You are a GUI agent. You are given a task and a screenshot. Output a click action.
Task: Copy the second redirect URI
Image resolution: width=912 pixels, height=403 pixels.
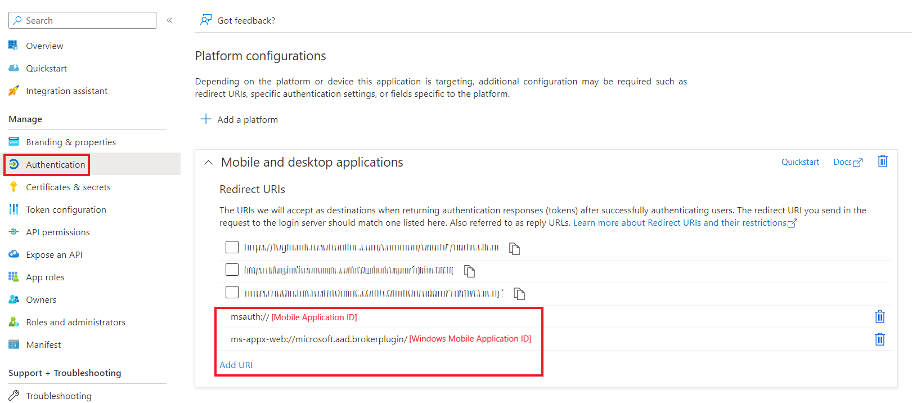click(469, 271)
